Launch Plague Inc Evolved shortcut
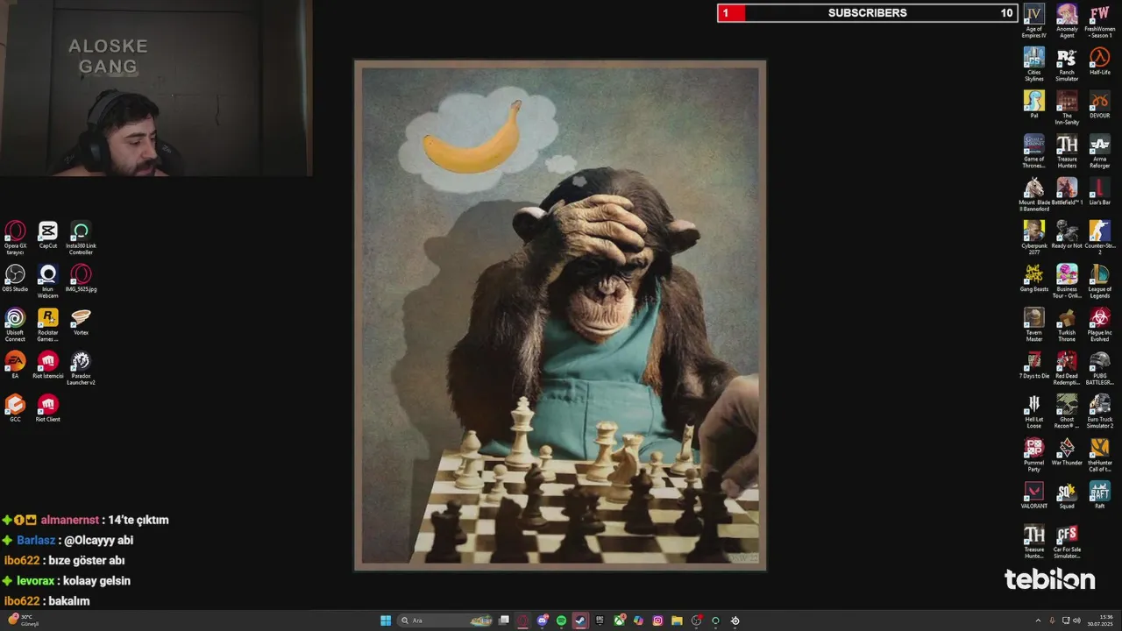Image resolution: width=1122 pixels, height=631 pixels. 1099,324
